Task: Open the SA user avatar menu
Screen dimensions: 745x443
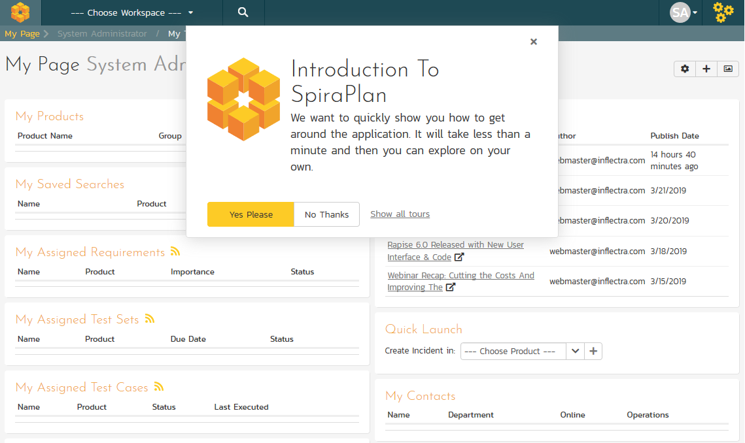Action: coord(684,12)
